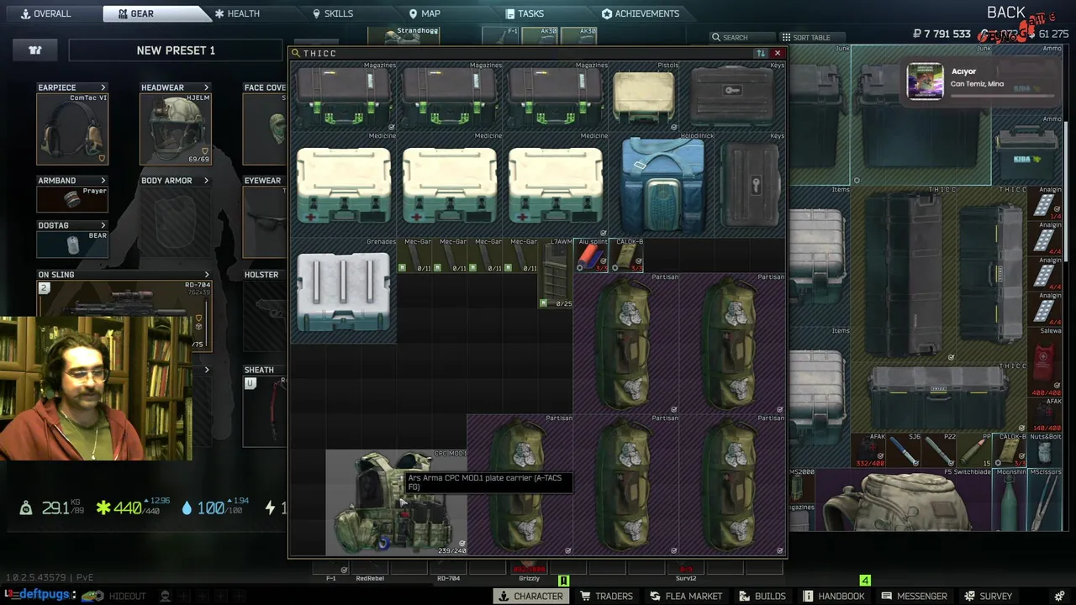Viewport: 1076px width, 605px height.
Task: Open the MESSENGER
Action: (915, 596)
